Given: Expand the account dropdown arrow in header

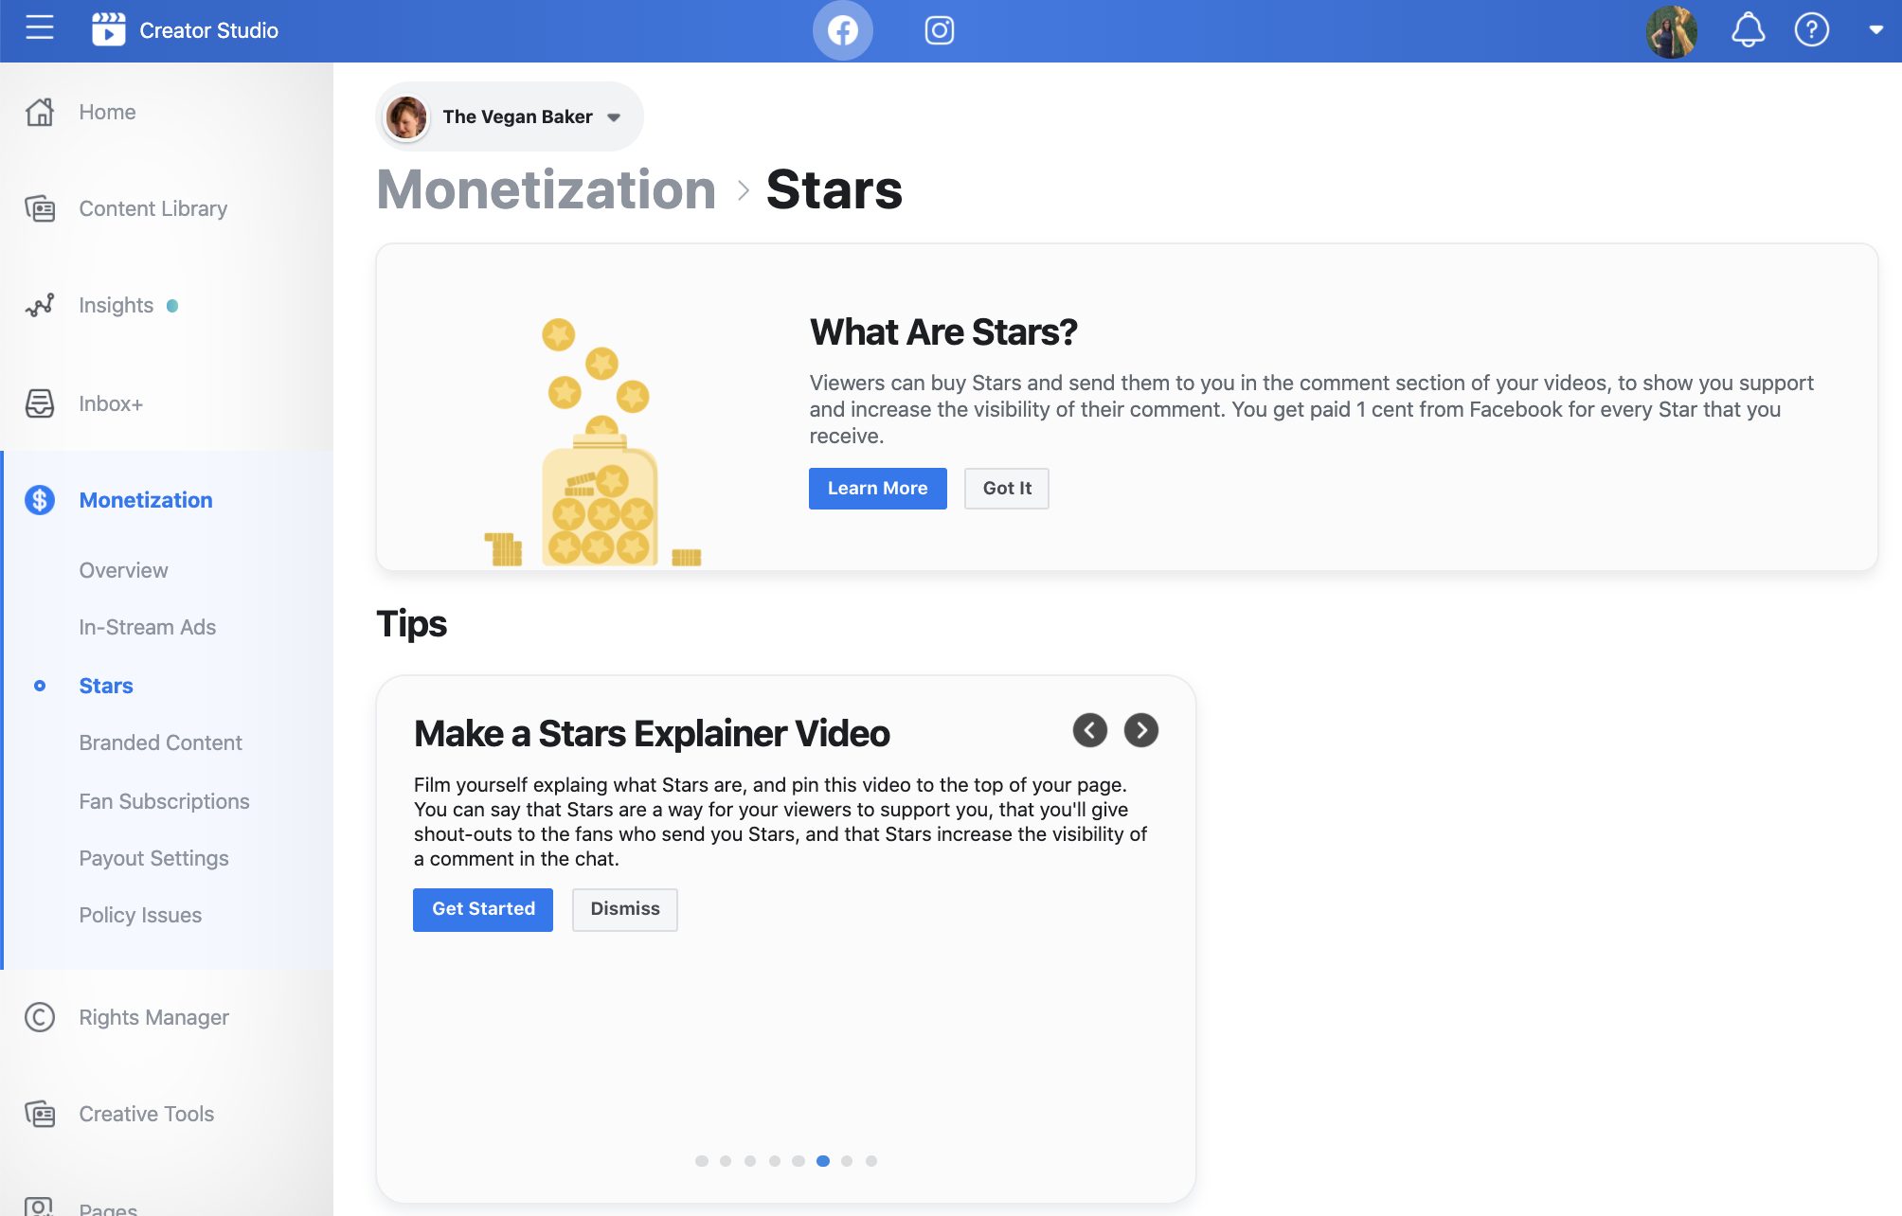Looking at the screenshot, I should point(1875,30).
